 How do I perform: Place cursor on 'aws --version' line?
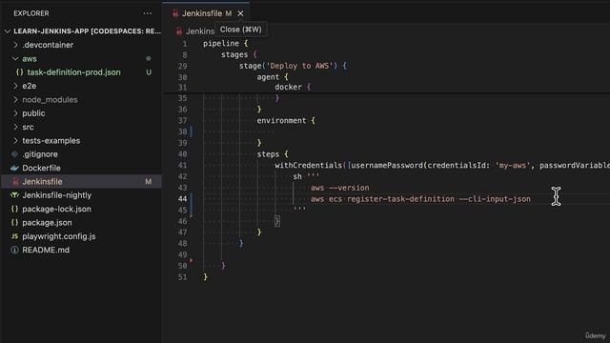pos(339,188)
